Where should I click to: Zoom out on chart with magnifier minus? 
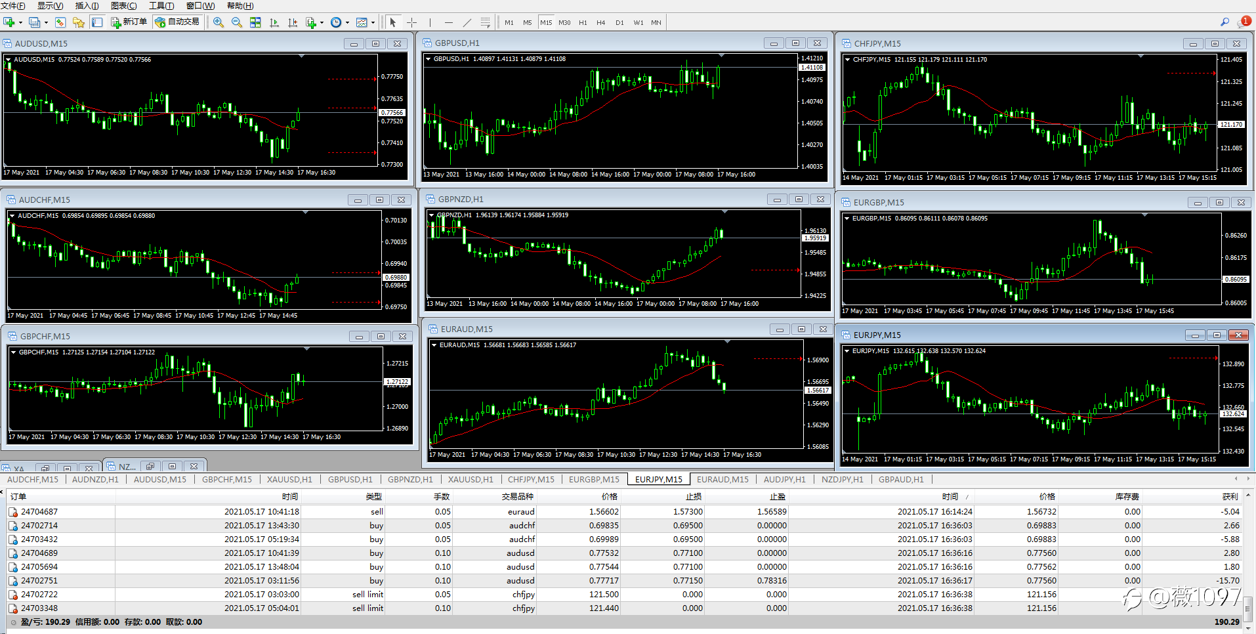tap(237, 22)
